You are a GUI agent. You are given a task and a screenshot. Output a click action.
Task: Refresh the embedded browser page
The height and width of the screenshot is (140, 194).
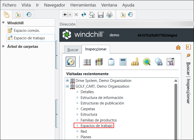point(84,15)
